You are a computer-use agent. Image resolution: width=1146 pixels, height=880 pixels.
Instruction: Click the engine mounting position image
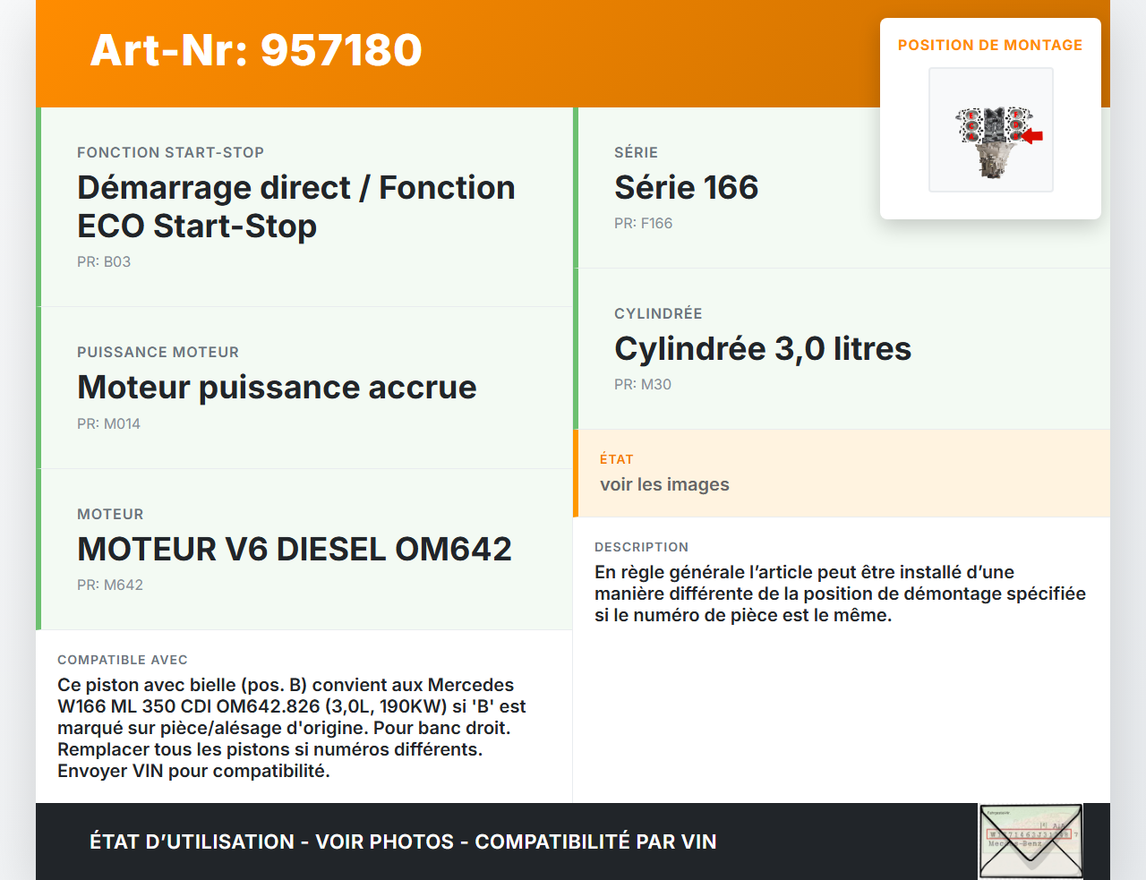(990, 130)
